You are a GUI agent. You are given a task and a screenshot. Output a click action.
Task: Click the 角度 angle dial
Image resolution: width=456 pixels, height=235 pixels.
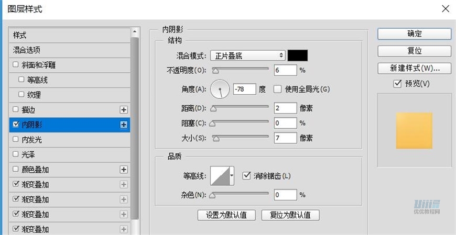(220, 89)
